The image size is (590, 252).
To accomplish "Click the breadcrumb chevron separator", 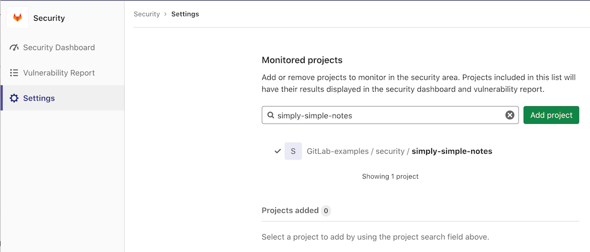I will pos(166,14).
